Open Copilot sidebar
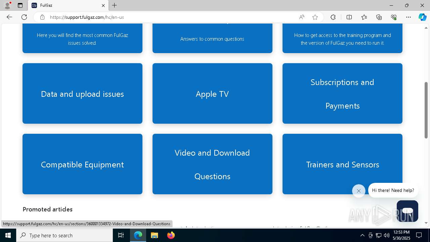This screenshot has width=430, height=242. click(422, 17)
